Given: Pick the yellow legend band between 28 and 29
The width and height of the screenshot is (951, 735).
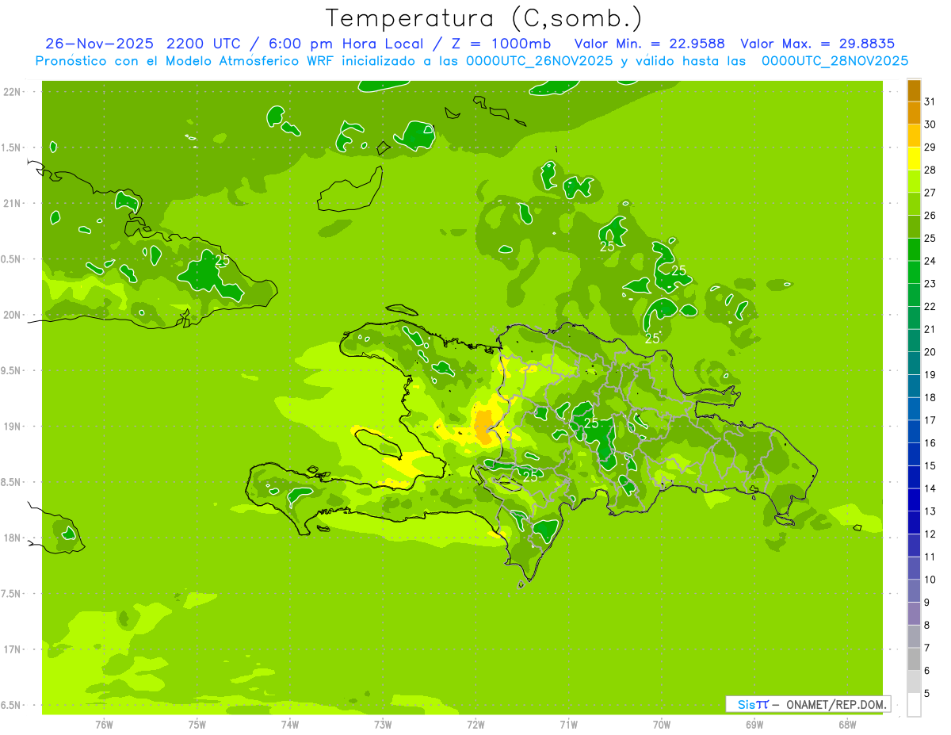Looking at the screenshot, I should click(914, 158).
